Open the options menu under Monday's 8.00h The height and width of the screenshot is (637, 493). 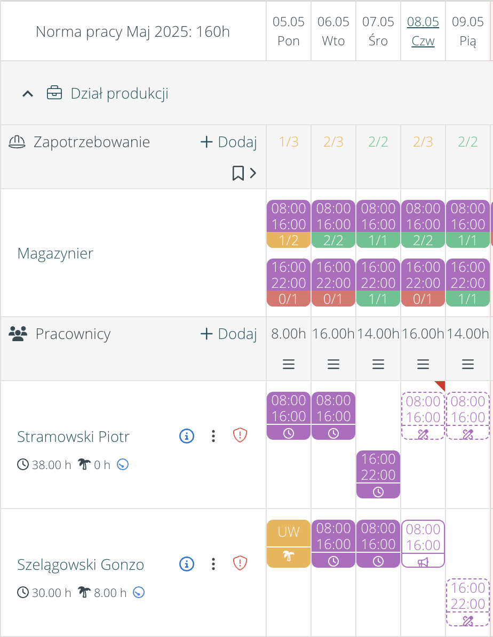point(288,364)
